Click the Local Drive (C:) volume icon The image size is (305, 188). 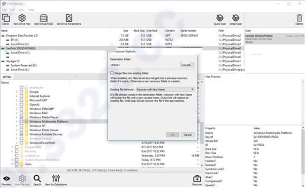pos(8,53)
